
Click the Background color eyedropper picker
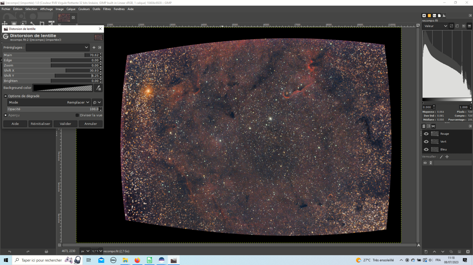[98, 88]
